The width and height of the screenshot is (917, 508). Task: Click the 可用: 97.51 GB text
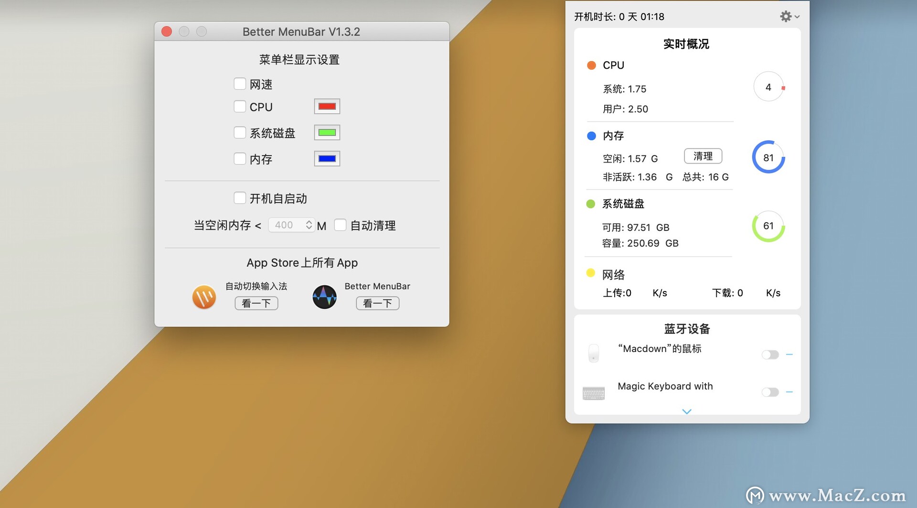coord(636,228)
